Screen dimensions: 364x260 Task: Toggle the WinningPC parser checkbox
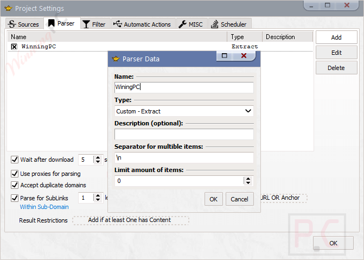(15, 47)
